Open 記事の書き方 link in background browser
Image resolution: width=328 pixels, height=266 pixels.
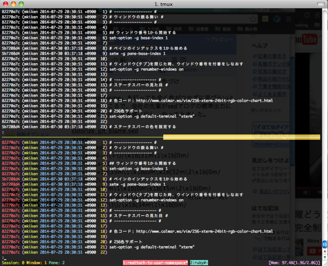coord(271,56)
